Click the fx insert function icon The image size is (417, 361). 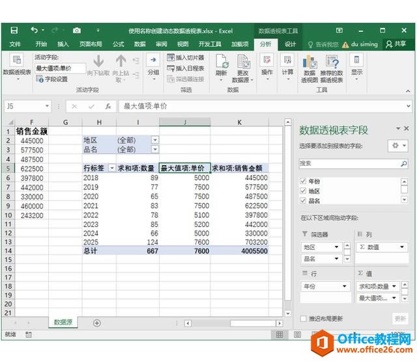pos(108,107)
